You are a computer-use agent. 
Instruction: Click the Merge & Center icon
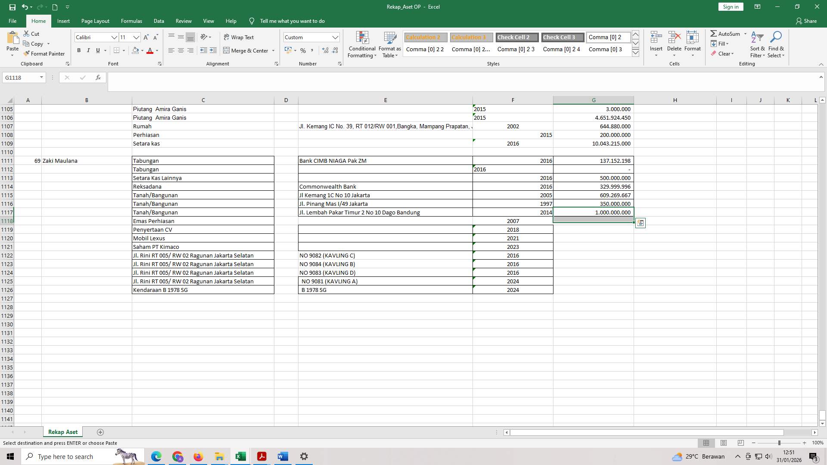pos(227,51)
